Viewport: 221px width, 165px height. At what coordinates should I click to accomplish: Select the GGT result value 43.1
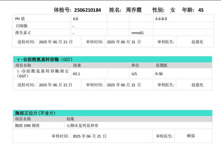76,74
